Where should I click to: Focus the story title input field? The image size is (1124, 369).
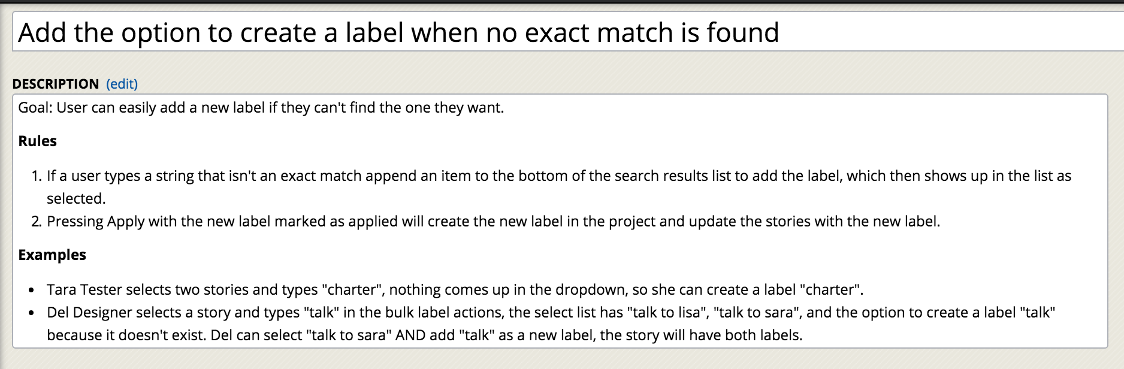pyautogui.click(x=568, y=32)
